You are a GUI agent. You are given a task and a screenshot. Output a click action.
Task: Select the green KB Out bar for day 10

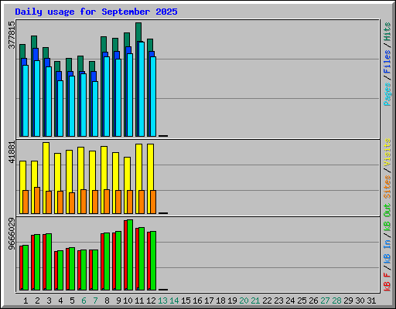(x=130, y=255)
